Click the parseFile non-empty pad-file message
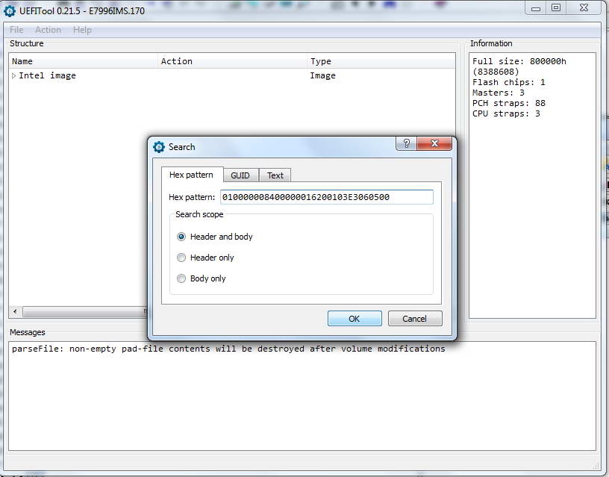This screenshot has width=609, height=477. point(228,349)
